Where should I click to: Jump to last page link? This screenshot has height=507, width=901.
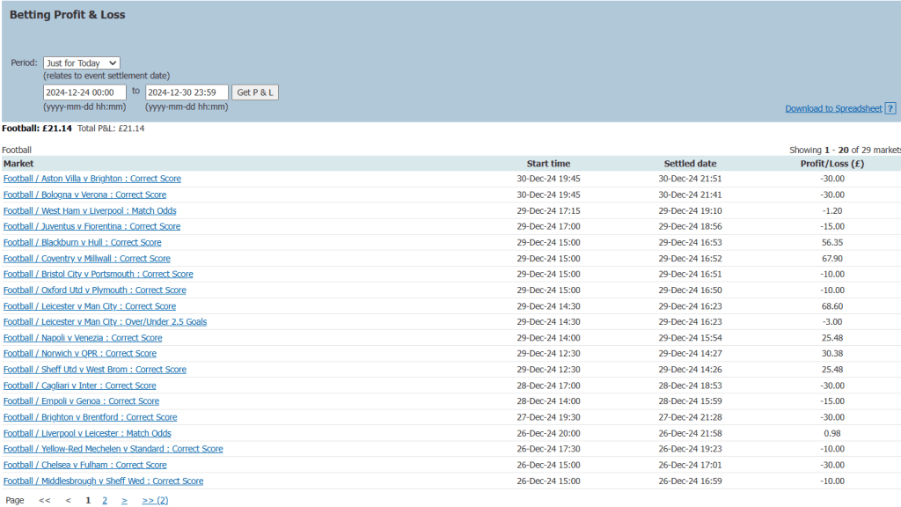[155, 500]
